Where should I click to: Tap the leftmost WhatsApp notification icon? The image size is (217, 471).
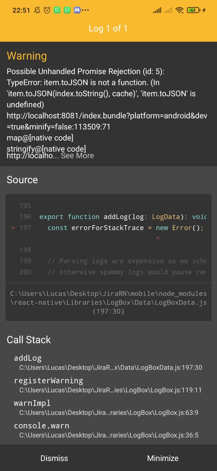pos(57,10)
